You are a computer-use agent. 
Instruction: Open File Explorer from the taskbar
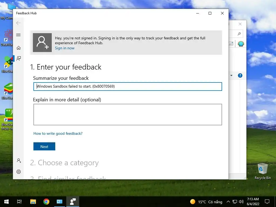(x=33, y=202)
